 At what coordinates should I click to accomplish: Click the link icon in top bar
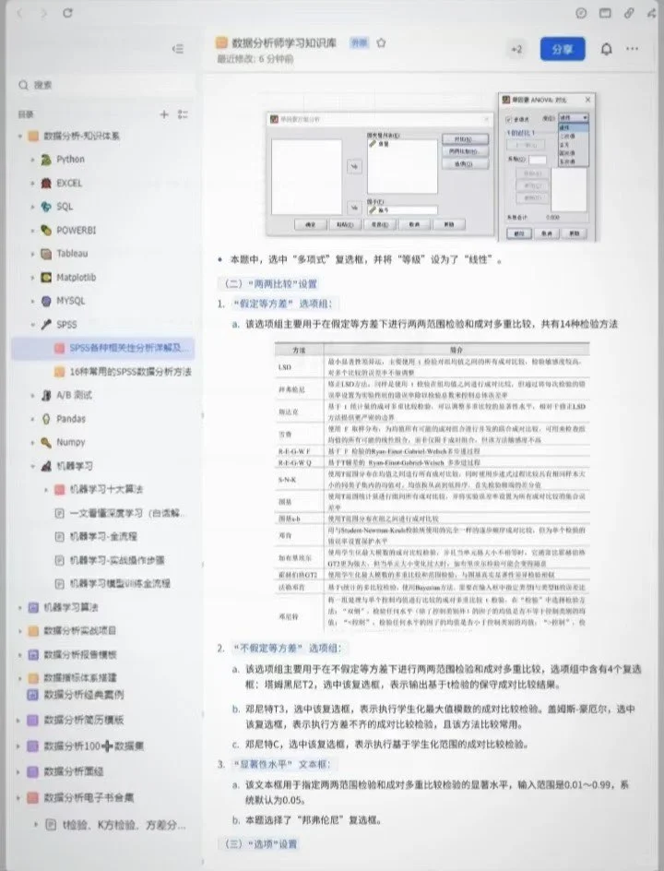click(628, 13)
